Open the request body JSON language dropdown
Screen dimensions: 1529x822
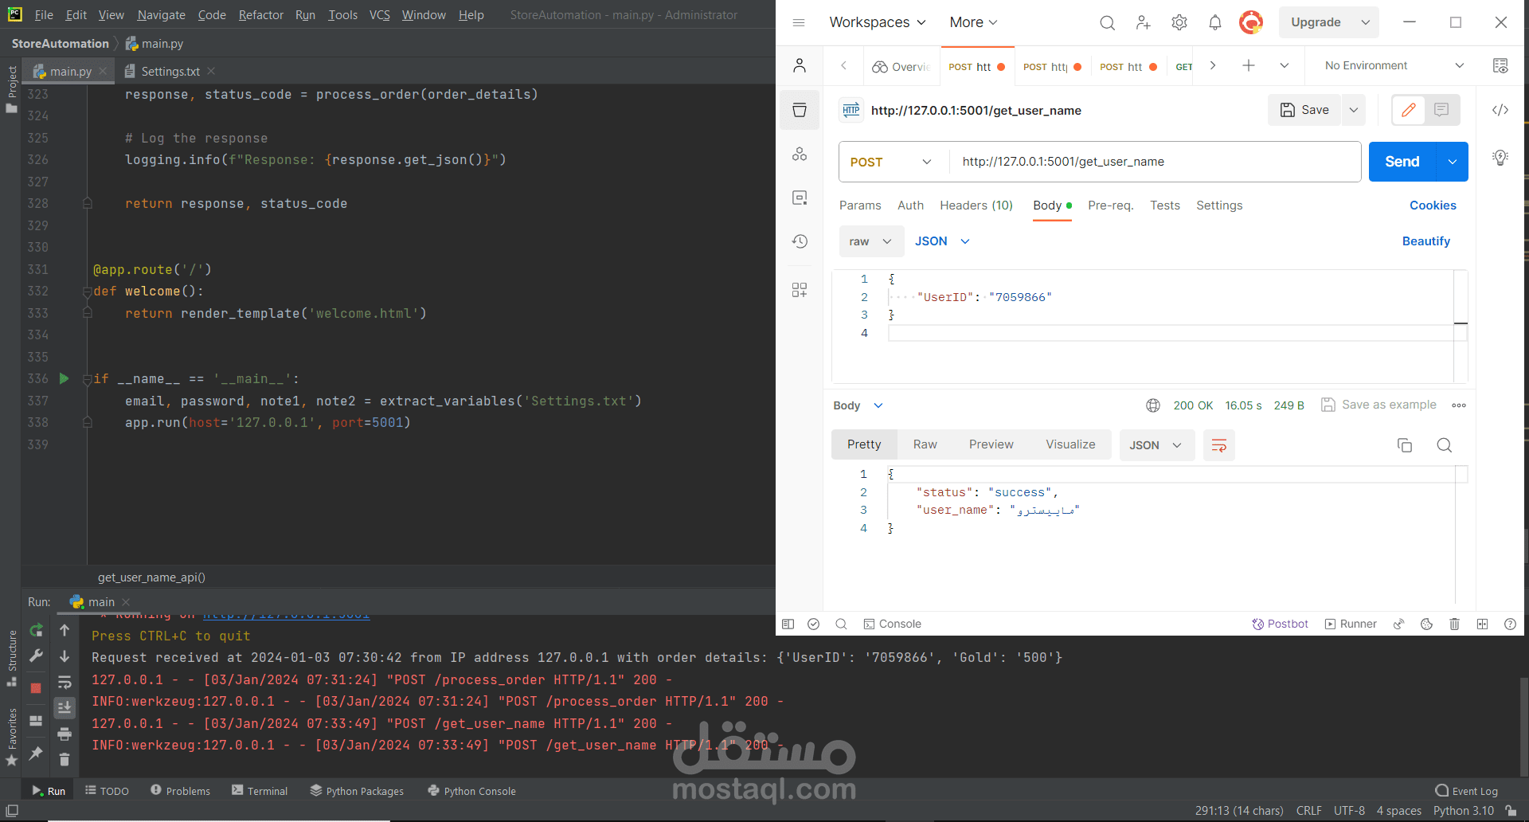tap(942, 241)
